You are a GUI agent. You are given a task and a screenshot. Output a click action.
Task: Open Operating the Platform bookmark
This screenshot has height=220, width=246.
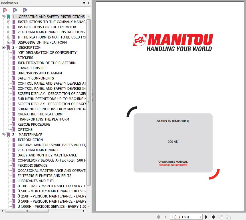point(40,114)
